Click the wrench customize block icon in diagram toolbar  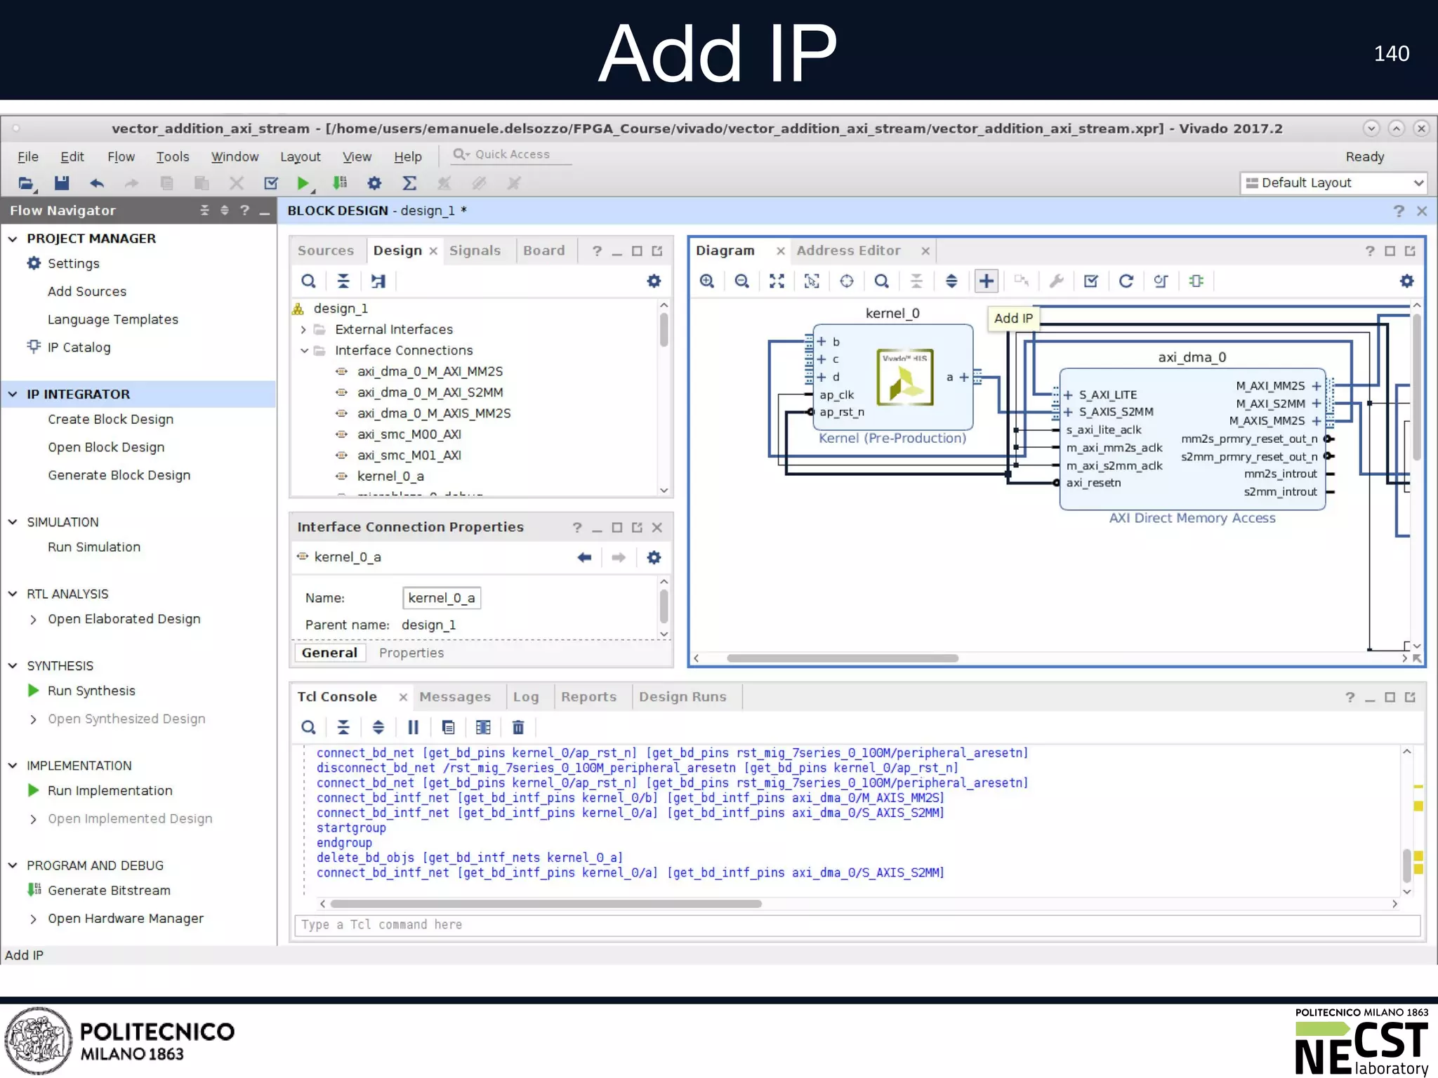click(x=1056, y=281)
